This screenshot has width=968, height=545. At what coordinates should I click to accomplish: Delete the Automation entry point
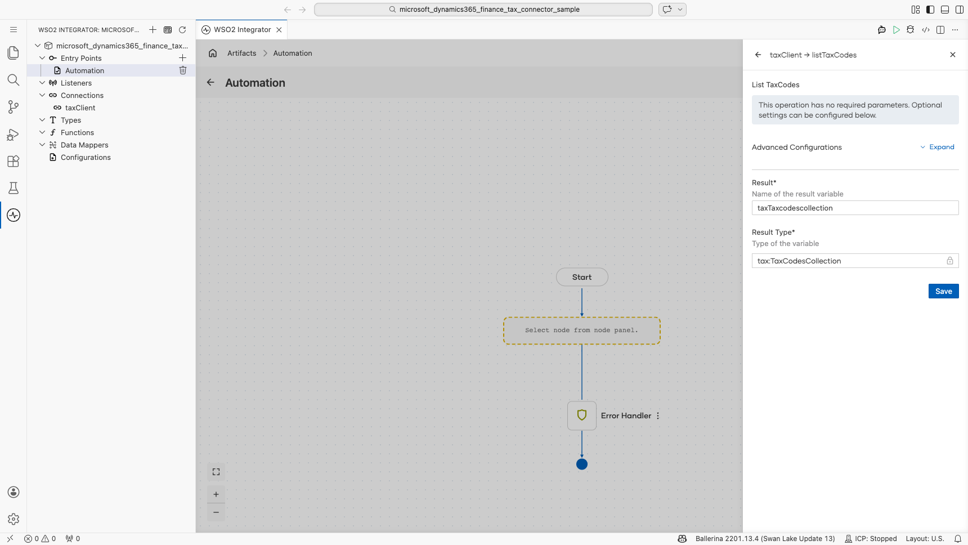click(182, 70)
